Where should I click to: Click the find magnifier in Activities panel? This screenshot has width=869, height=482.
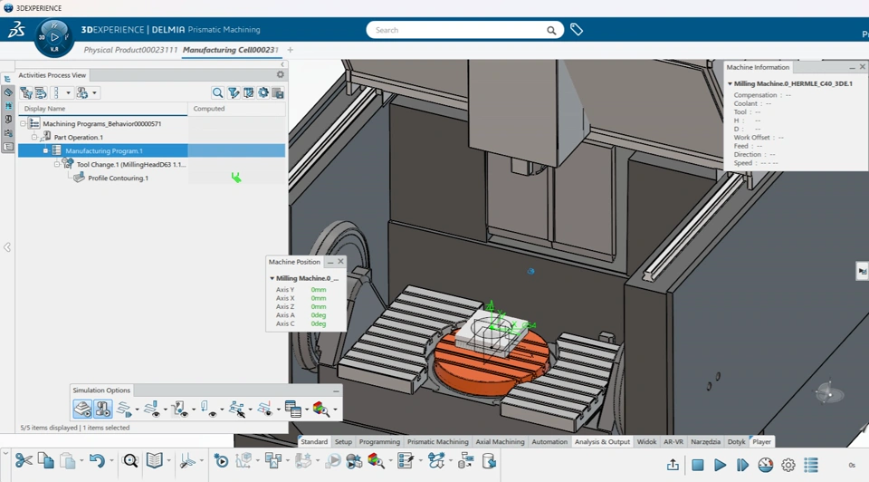(218, 93)
